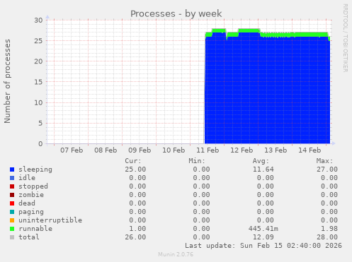Select the 'stopped' legend label

[x=33, y=186]
